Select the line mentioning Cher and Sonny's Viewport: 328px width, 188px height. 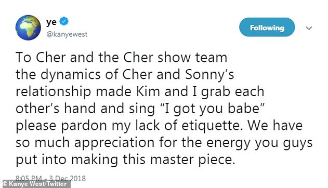(x=125, y=75)
